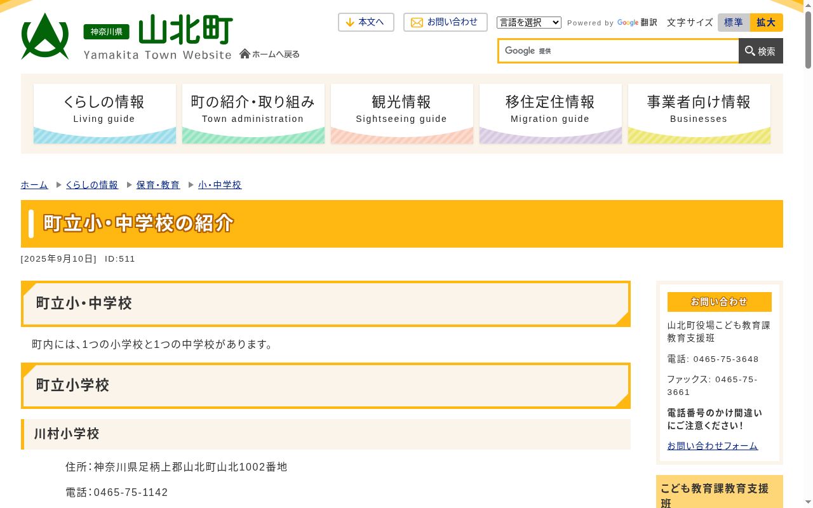Select 拡大 text size

766,22
